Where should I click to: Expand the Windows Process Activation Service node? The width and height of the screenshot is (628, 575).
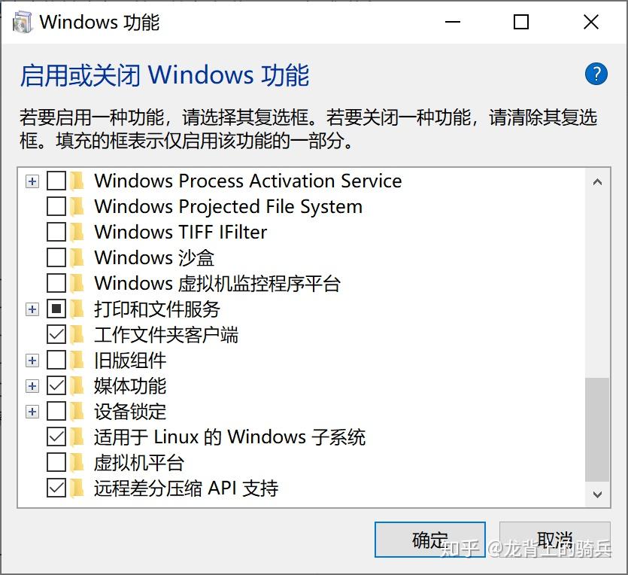(x=32, y=181)
